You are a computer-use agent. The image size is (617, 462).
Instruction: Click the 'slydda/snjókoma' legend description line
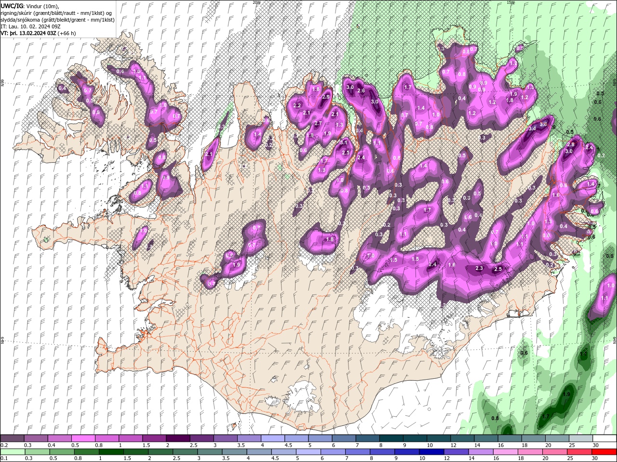pos(57,20)
